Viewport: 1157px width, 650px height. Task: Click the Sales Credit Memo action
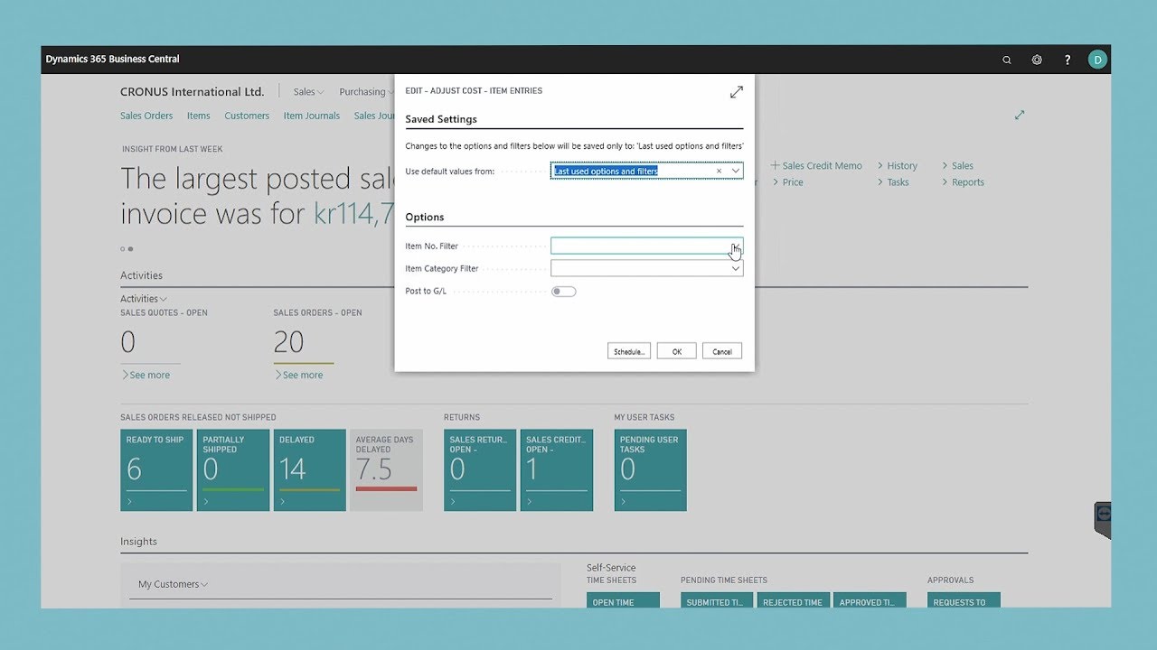pyautogui.click(x=816, y=166)
